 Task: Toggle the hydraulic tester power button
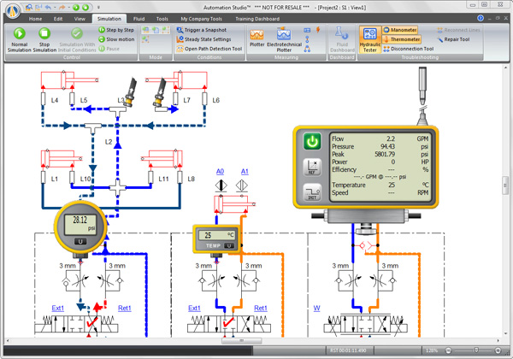[x=312, y=141]
